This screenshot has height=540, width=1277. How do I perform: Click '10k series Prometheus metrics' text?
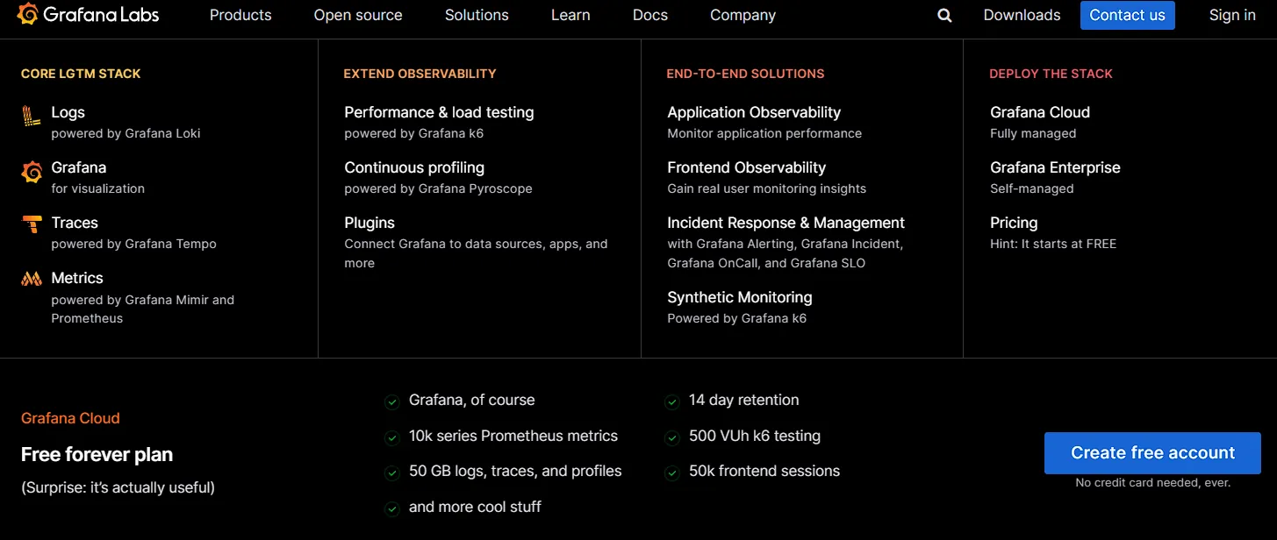pos(513,436)
